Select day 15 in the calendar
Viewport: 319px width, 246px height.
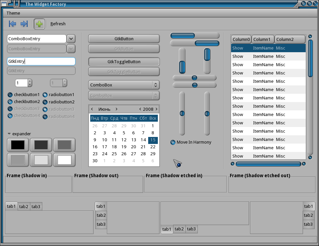click(153, 140)
